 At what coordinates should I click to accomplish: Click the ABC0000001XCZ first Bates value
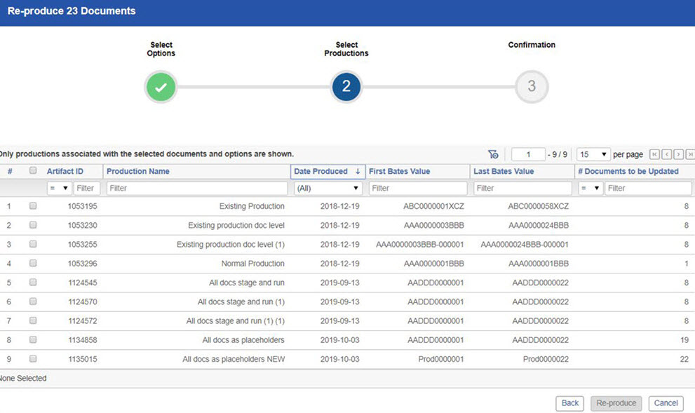point(433,206)
